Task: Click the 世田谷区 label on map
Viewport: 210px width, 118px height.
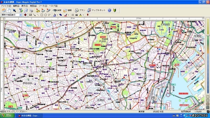Action: [x=28, y=83]
